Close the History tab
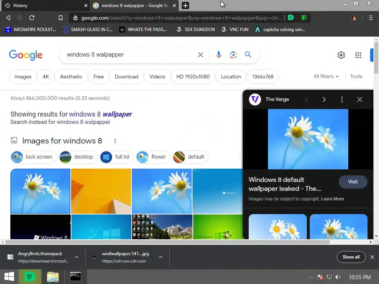Image resolution: width=379 pixels, height=284 pixels. tap(85, 6)
